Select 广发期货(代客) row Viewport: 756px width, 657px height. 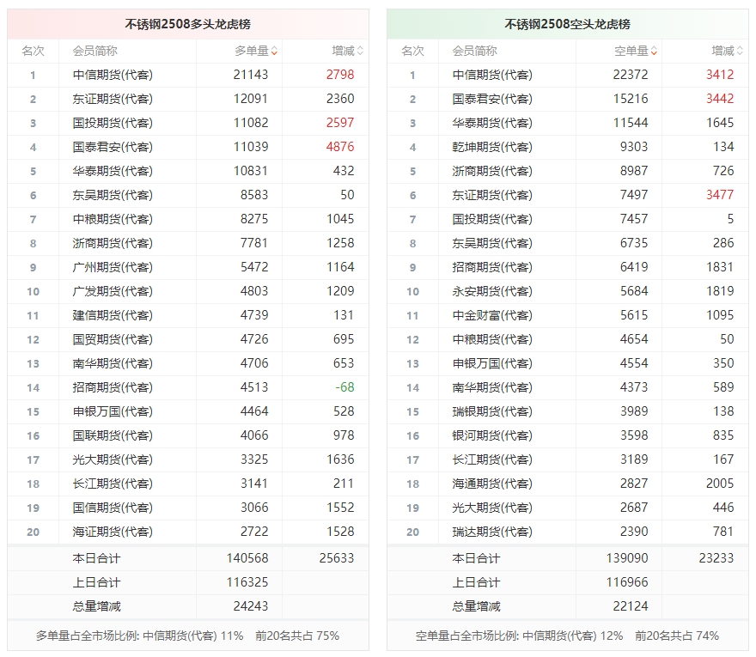click(188, 292)
